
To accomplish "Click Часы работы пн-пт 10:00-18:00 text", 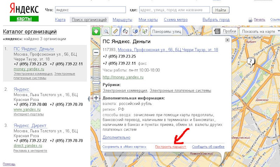I will [131, 70].
